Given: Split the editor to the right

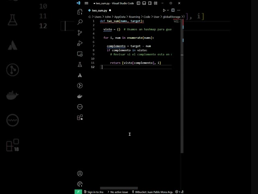Looking at the screenshot, I should pos(173,10).
